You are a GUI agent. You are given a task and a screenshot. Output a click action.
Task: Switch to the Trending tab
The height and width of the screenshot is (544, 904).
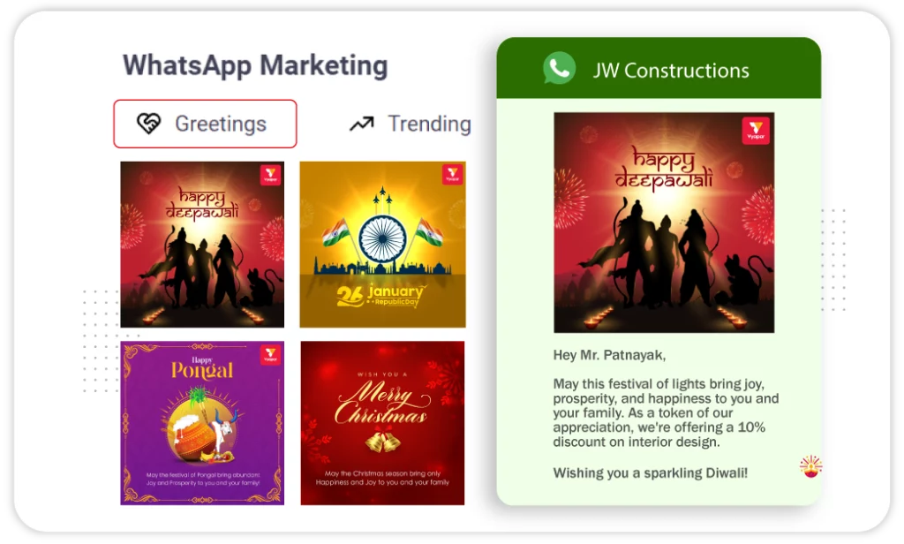[x=411, y=124]
